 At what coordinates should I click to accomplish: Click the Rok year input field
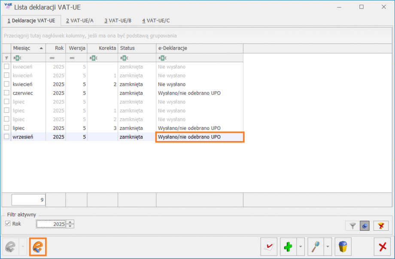pyautogui.click(x=51, y=224)
